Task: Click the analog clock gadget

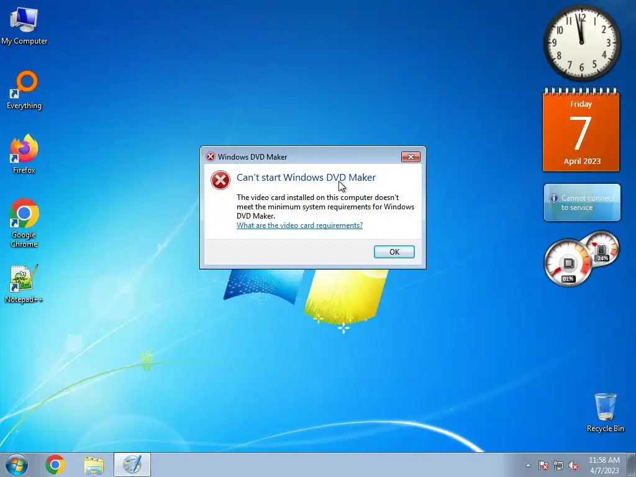Action: 581,42
